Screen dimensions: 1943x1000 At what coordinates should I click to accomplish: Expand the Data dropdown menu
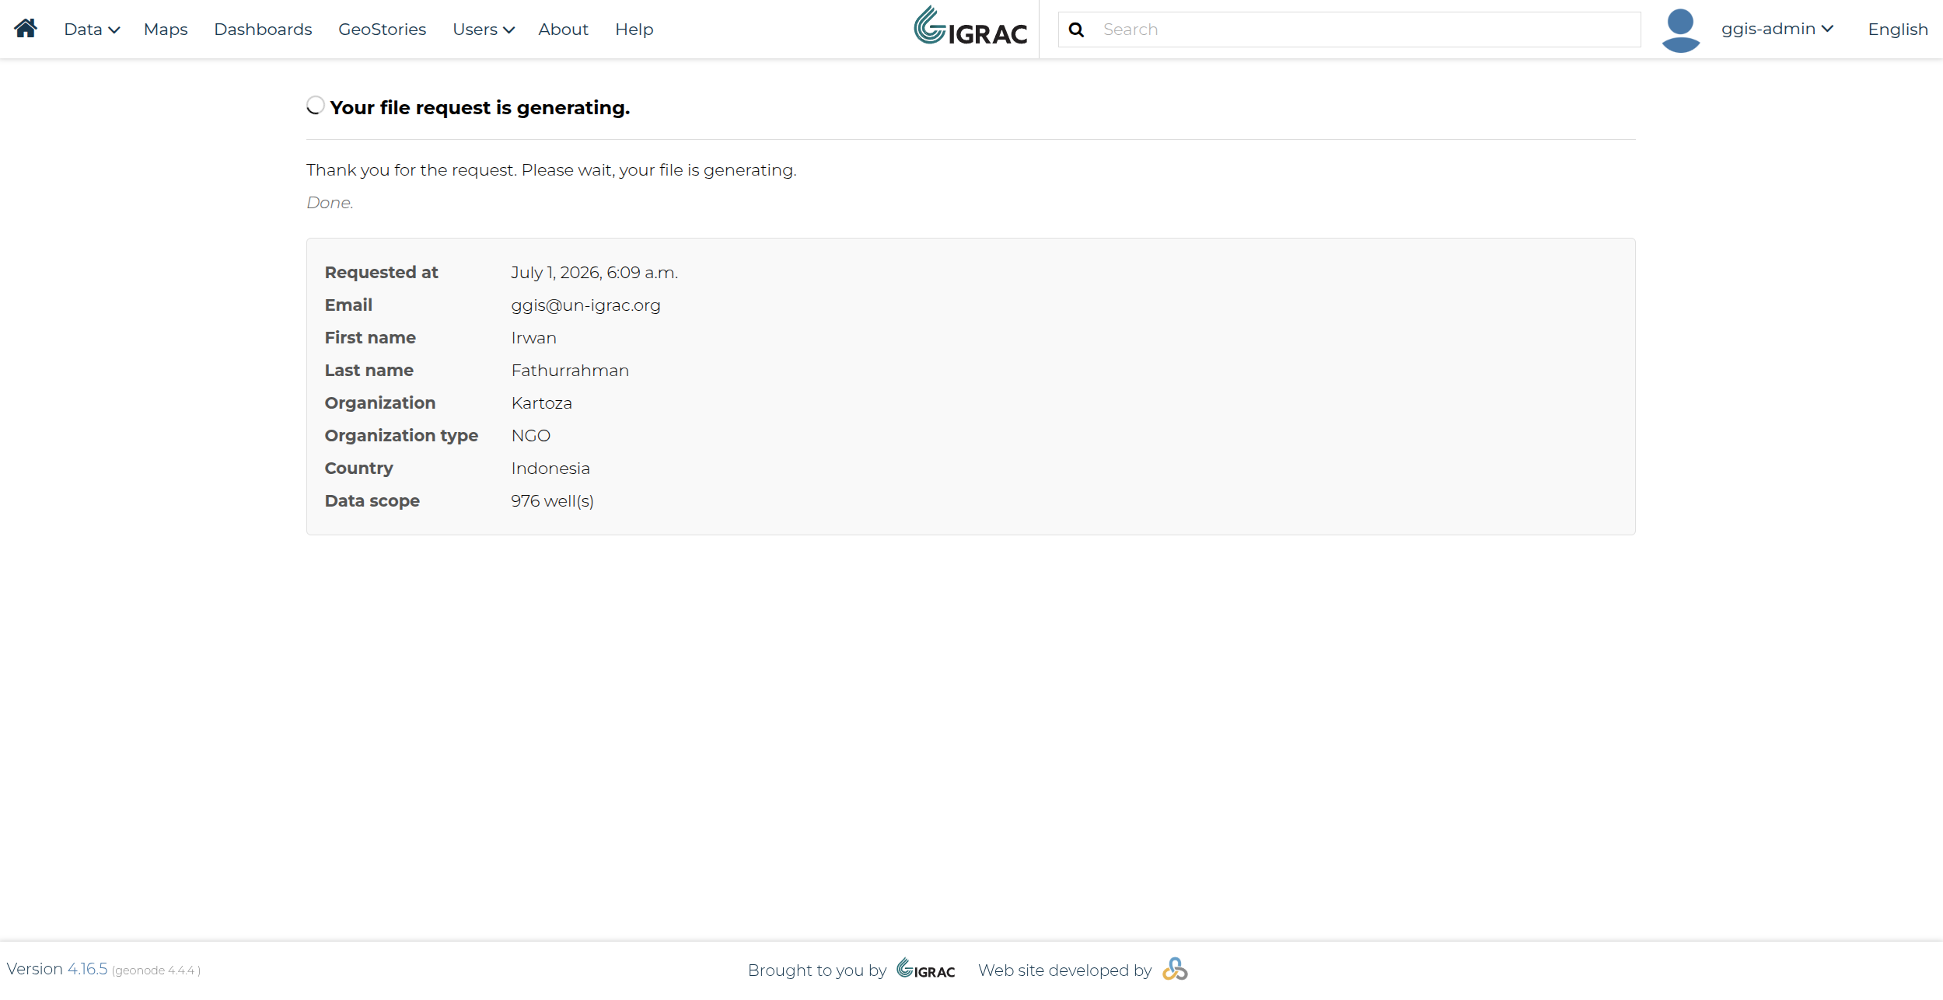[x=92, y=30]
